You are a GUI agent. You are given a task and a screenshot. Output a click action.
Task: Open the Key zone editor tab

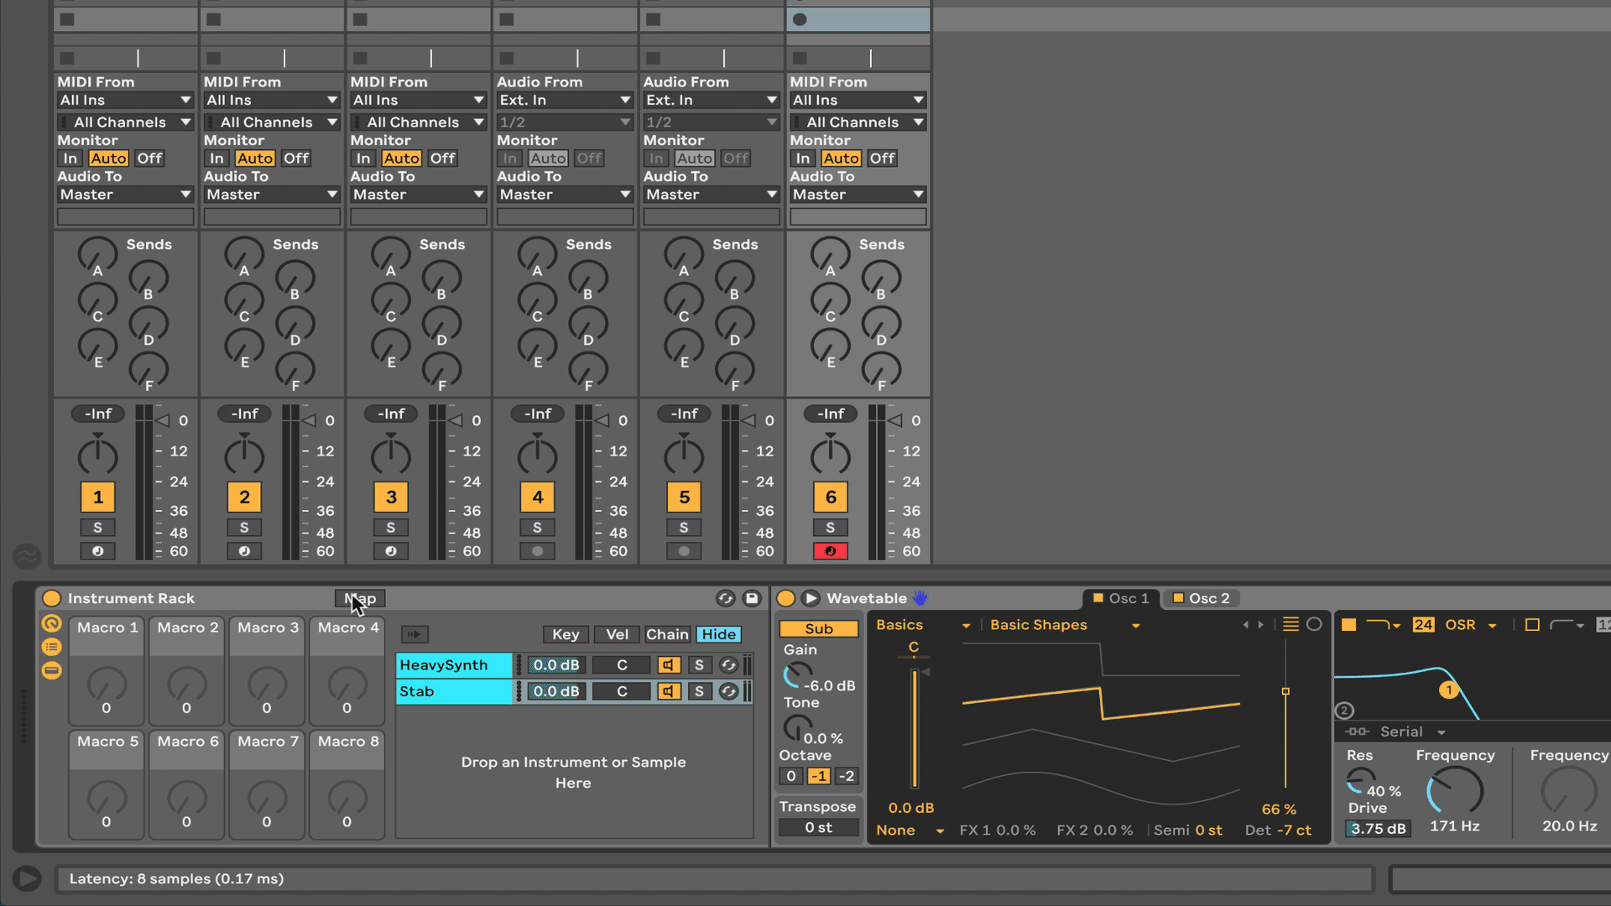[565, 634]
